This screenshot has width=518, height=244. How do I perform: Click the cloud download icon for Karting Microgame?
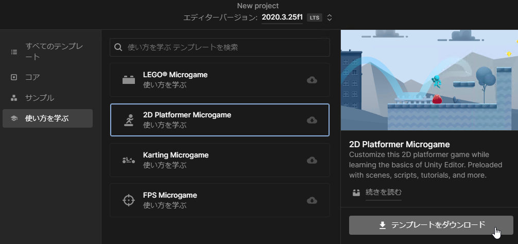(x=312, y=161)
